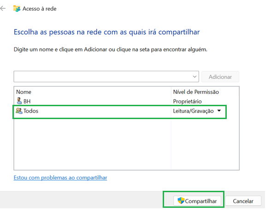
Task: Click the shield icon on Compartilhar
Action: pos(181,200)
